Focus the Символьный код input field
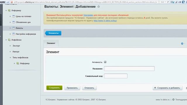The width and height of the screenshot is (187, 105). click(x=116, y=76)
